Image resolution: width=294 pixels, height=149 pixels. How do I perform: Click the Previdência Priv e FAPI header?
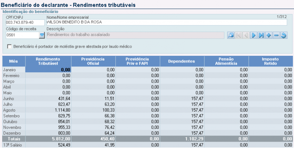(137, 61)
